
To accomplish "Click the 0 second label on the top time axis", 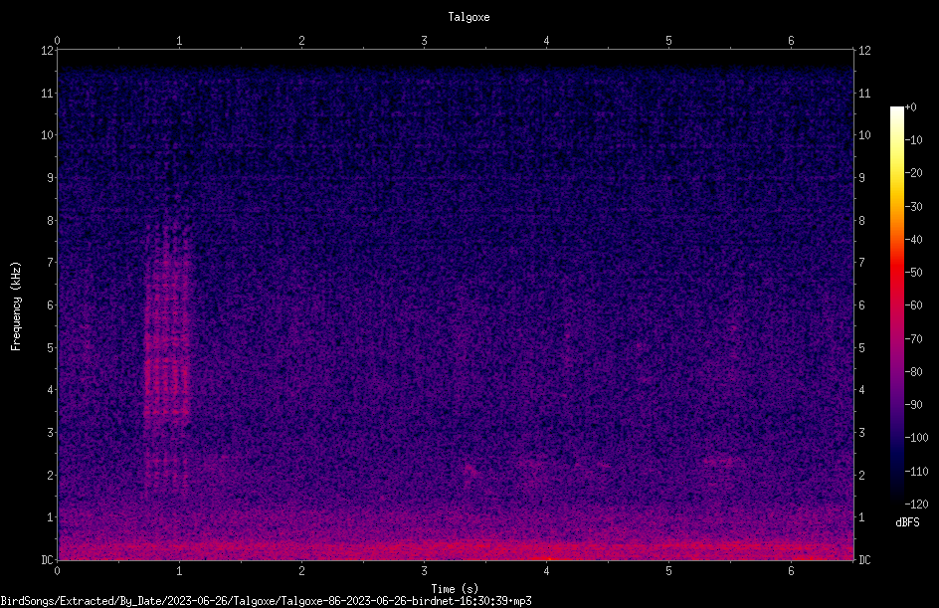I will pos(57,41).
